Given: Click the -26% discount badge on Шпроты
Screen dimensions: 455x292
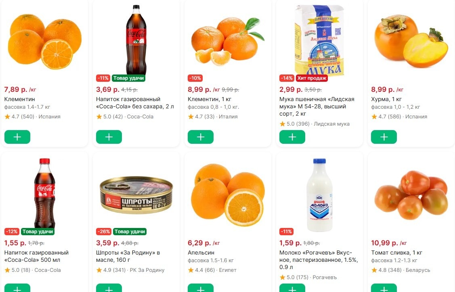Looking at the screenshot, I should pos(103,232).
